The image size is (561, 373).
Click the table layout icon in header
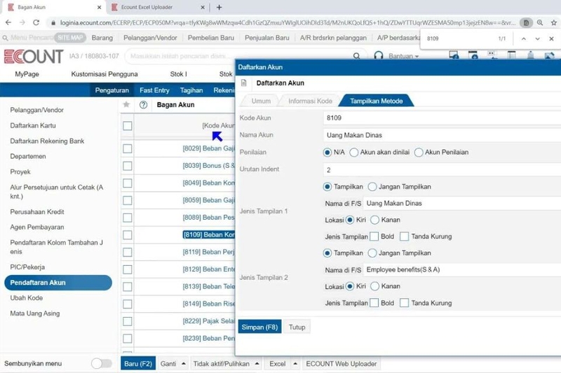tap(512, 55)
